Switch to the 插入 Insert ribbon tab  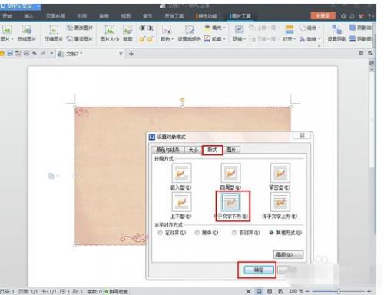point(28,16)
